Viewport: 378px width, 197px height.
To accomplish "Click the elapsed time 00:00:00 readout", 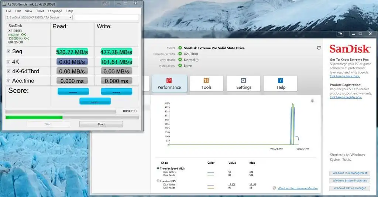I will (130, 111).
